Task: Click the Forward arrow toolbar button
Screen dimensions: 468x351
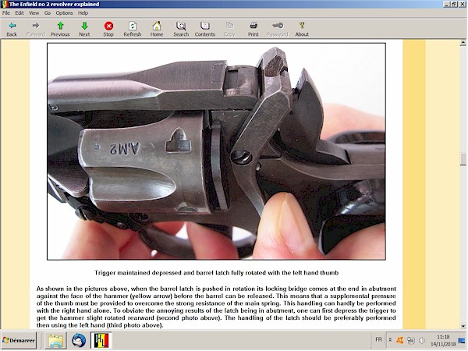Action: click(36, 30)
